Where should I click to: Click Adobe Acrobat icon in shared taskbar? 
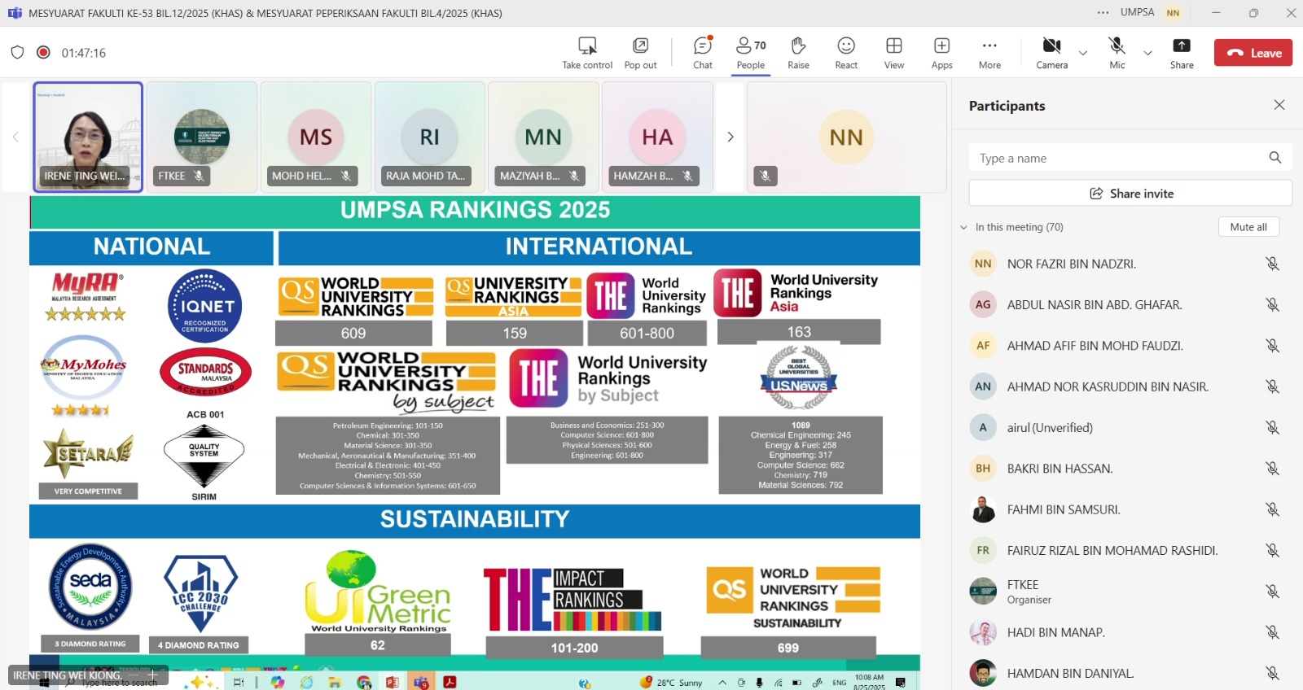pos(450,682)
